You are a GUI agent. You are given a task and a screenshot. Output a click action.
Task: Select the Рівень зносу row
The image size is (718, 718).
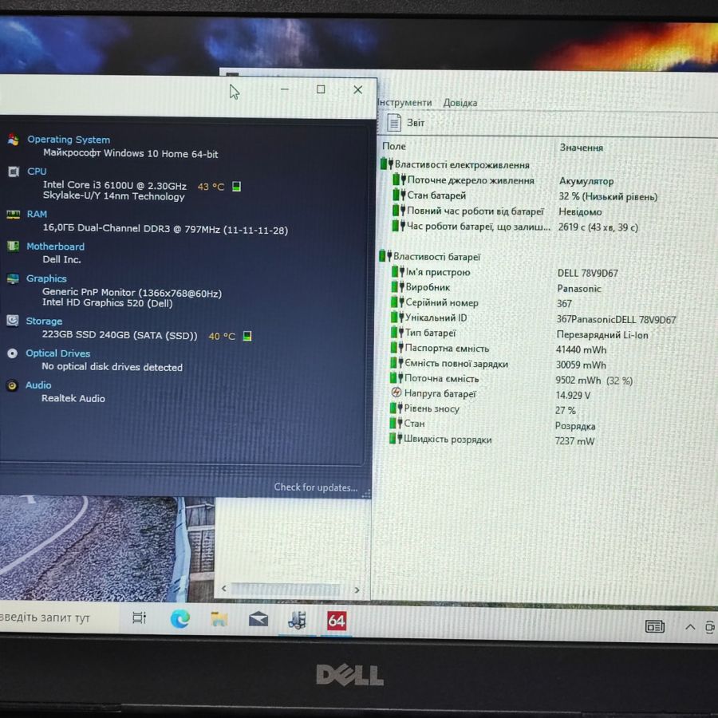pos(483,409)
